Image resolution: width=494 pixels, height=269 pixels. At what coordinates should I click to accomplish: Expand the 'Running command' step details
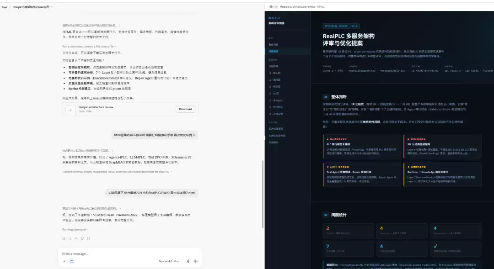[x=75, y=229]
